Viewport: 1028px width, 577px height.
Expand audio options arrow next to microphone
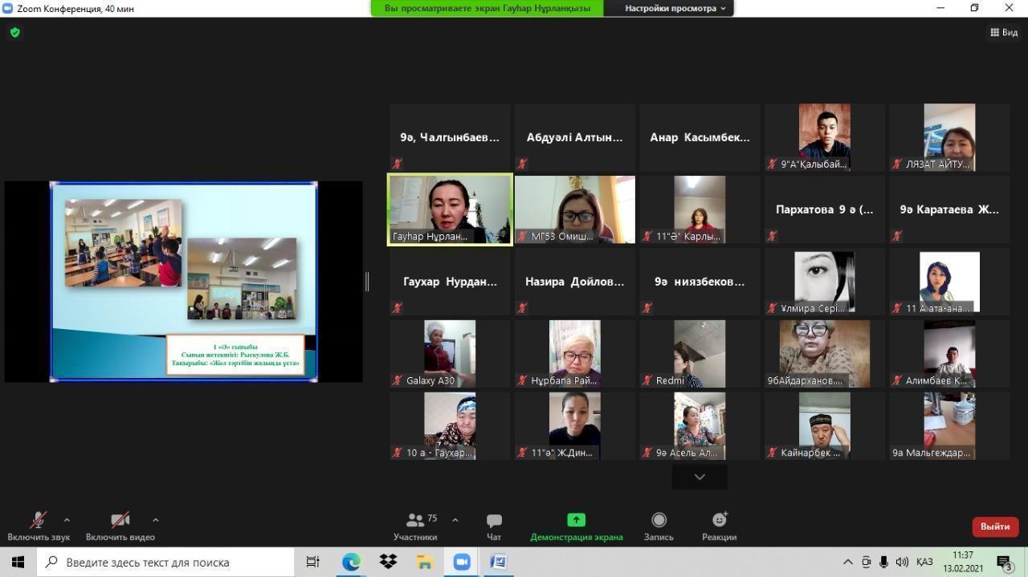(x=67, y=520)
